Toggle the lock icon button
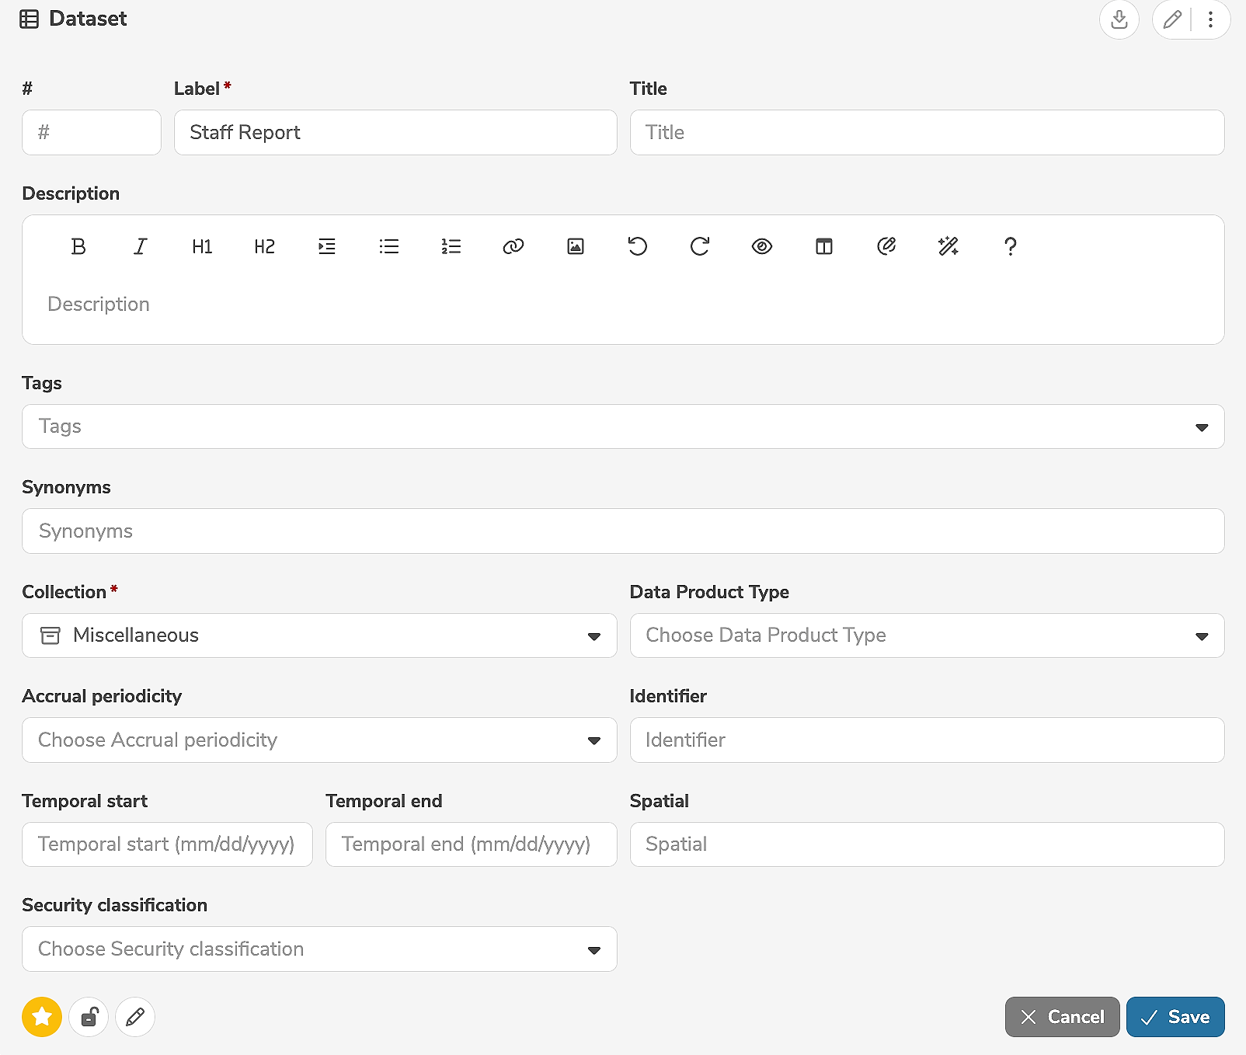 [x=89, y=1016]
